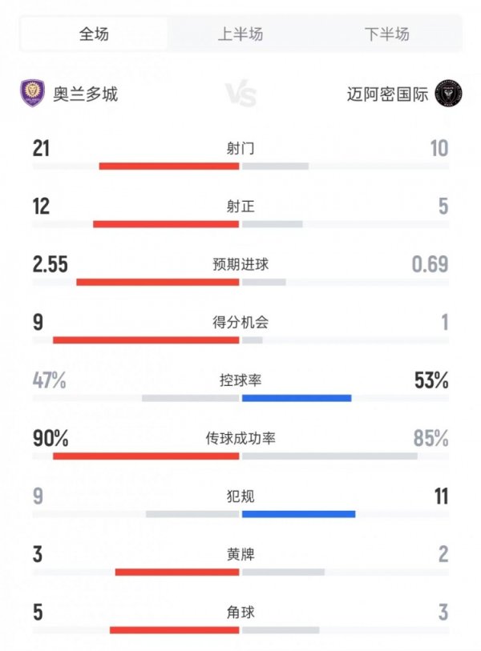Switch to the 上半场 first-half tab
The width and height of the screenshot is (481, 651).
pyautogui.click(x=240, y=35)
